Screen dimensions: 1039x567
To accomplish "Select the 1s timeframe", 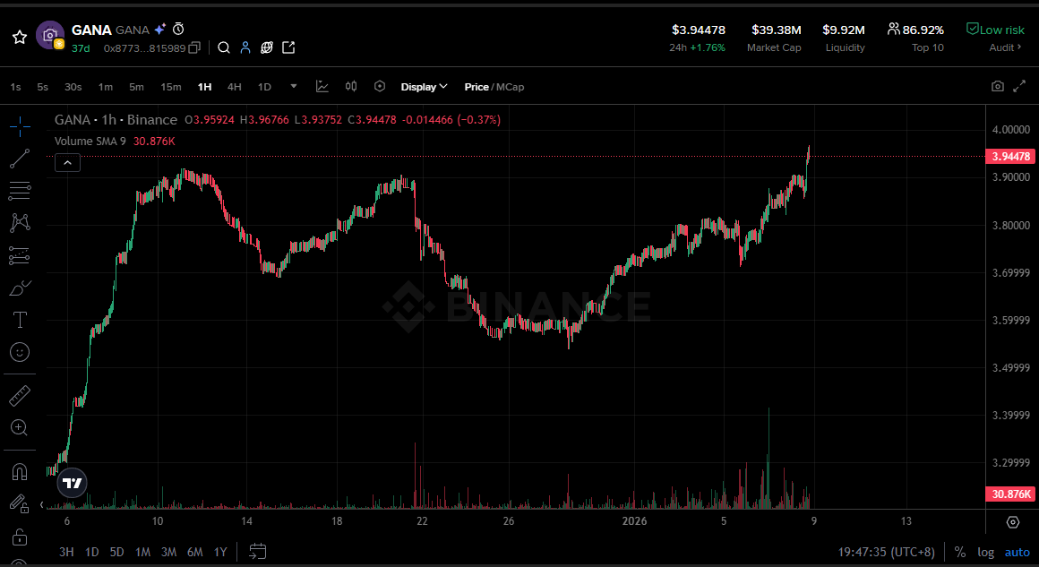I will point(16,87).
